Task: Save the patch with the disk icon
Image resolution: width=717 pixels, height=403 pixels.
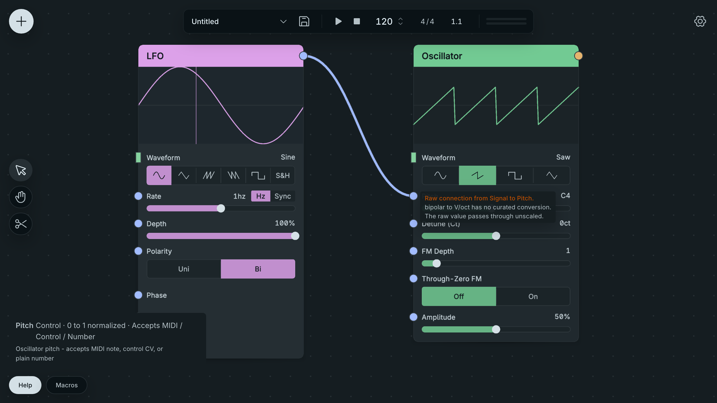Action: coord(304,21)
